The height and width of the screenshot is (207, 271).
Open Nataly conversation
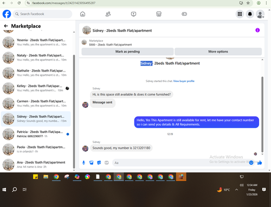click(x=36, y=57)
